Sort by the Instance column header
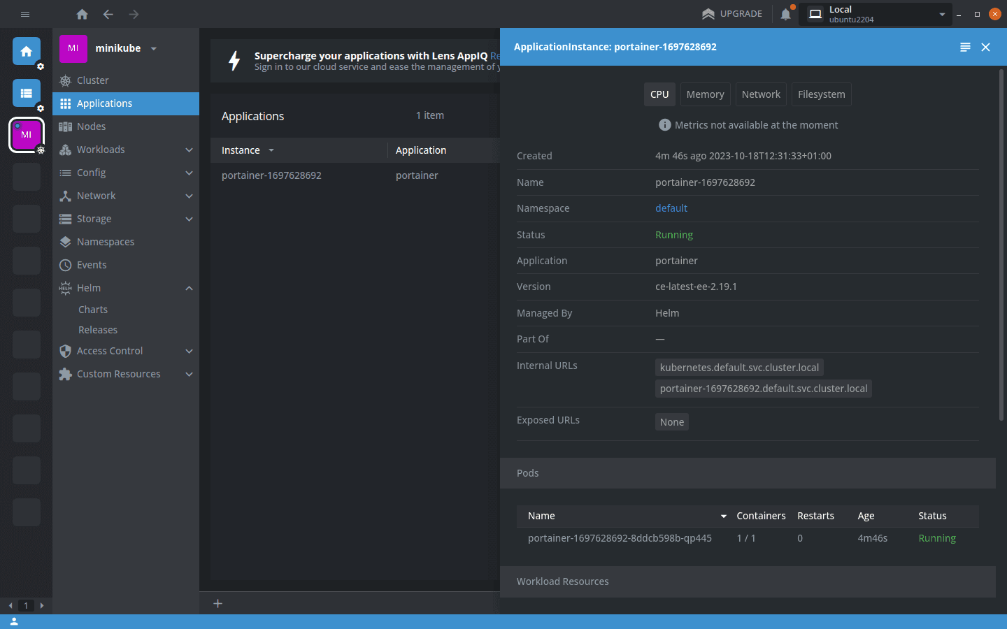 (x=241, y=150)
